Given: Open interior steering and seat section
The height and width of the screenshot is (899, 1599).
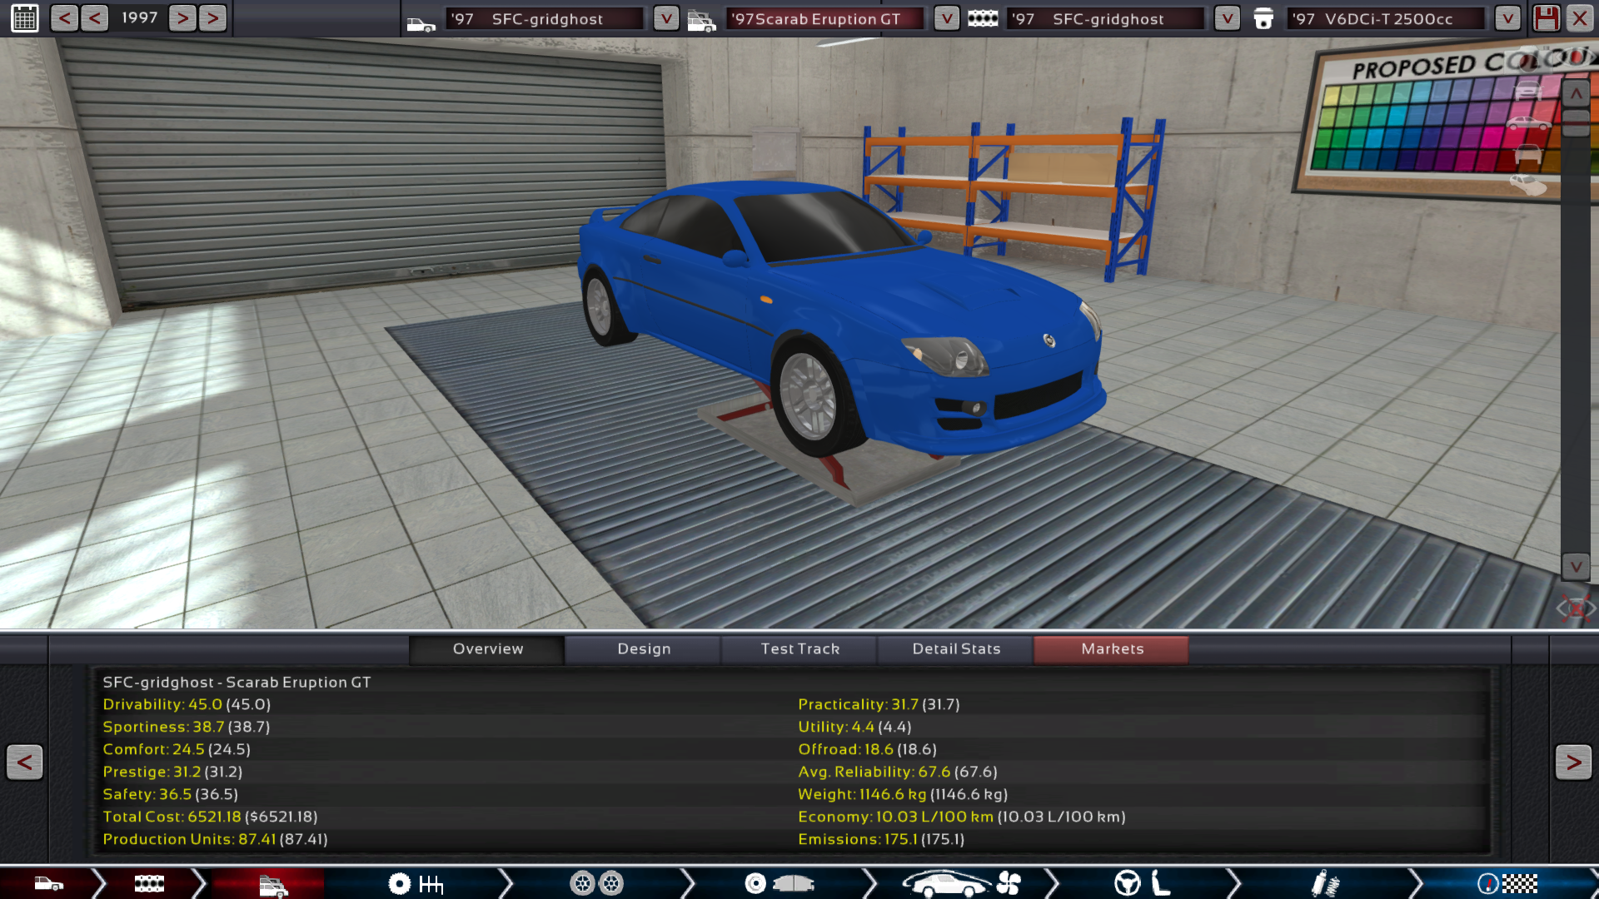Looking at the screenshot, I should (1143, 883).
